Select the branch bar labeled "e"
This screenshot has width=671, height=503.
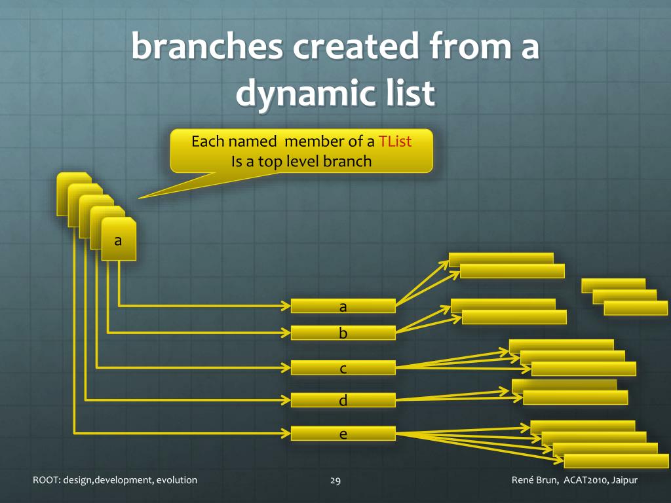click(x=343, y=434)
